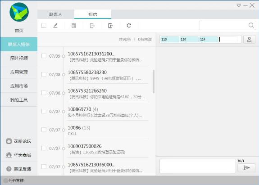This screenshot has width=259, height=185.
Task: Click the Huawei 华为商城 logo icon
Action: (9, 155)
